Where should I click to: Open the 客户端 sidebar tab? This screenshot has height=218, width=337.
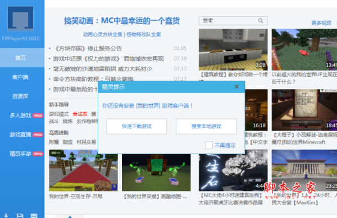click(x=22, y=77)
